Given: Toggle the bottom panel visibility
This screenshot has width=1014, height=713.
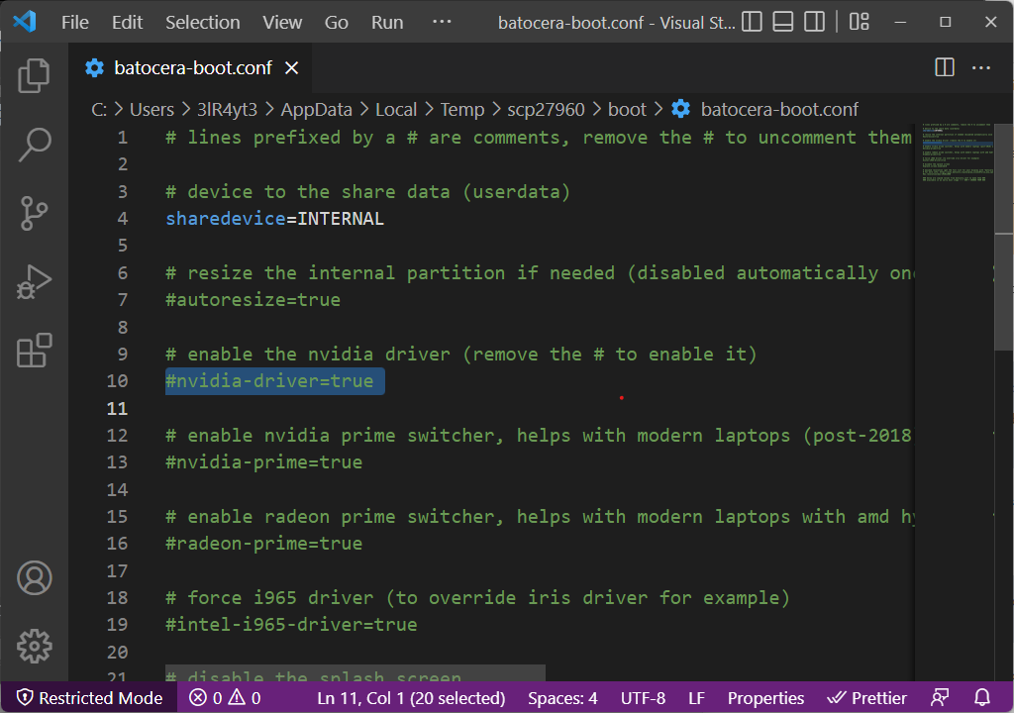Looking at the screenshot, I should pos(782,22).
